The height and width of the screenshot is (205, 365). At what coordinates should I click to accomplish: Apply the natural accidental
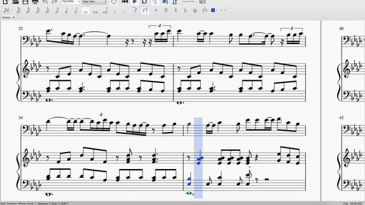tap(176, 10)
